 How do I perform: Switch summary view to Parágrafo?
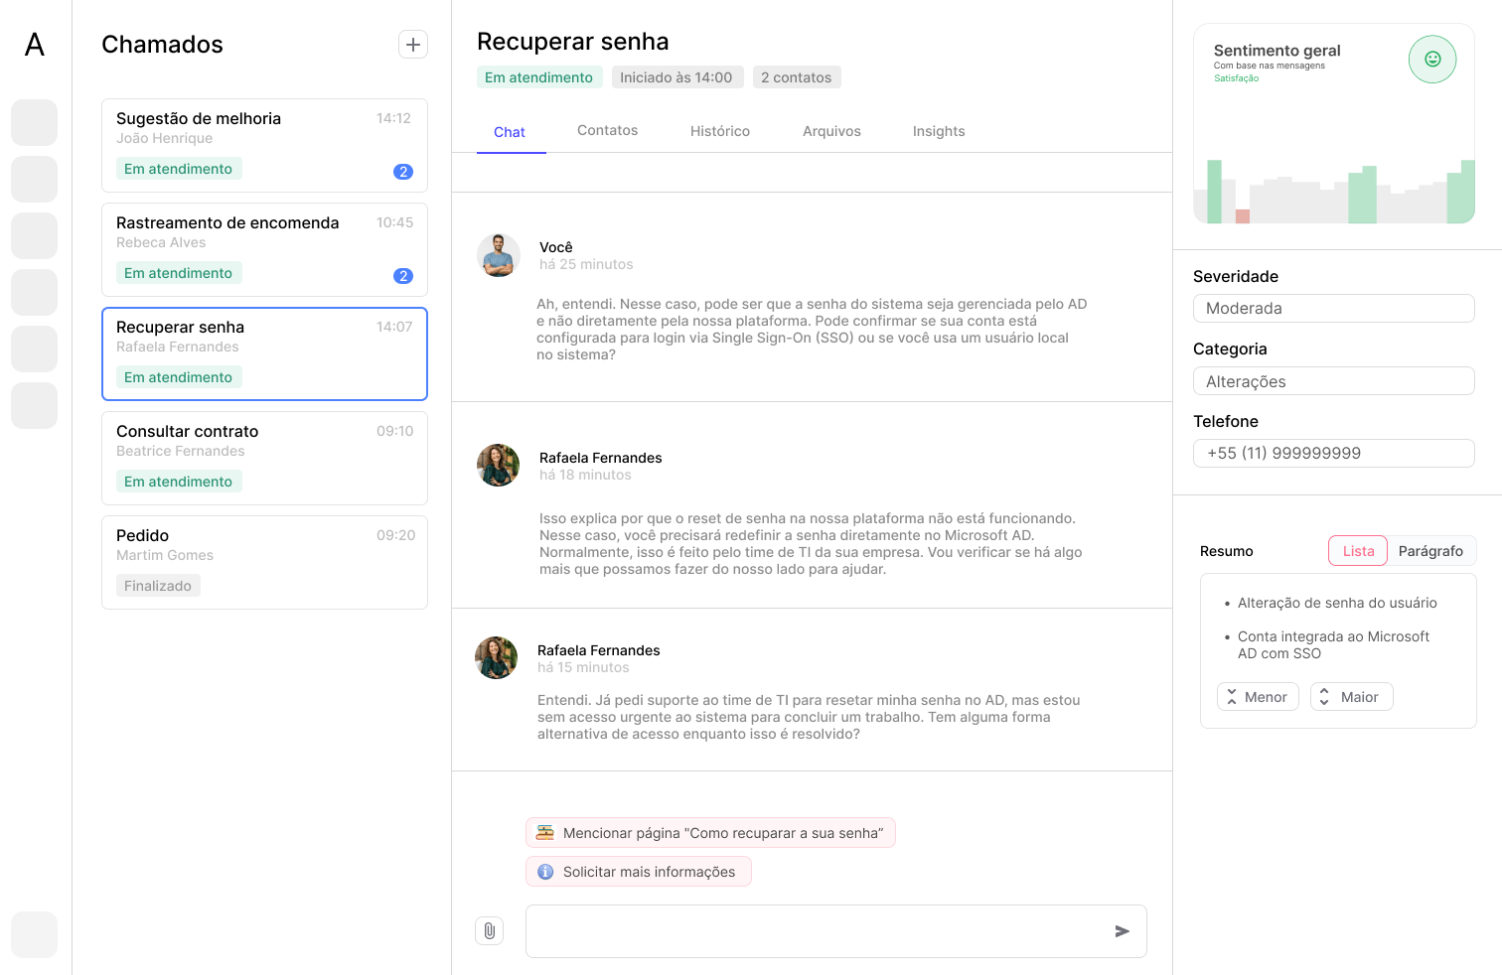[1430, 550]
